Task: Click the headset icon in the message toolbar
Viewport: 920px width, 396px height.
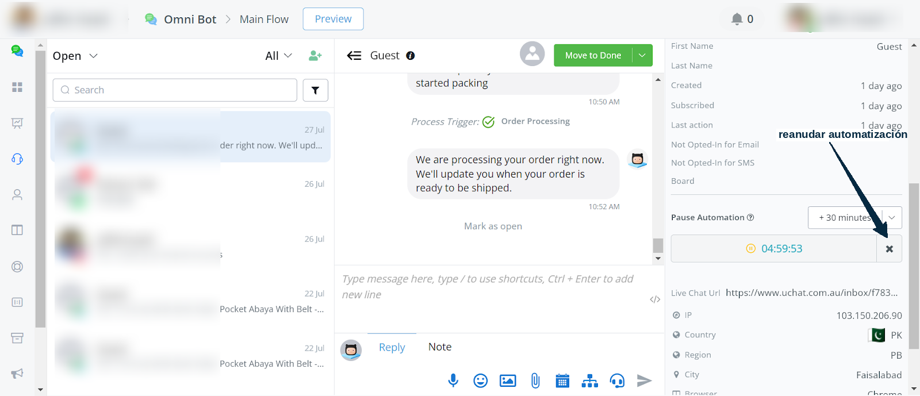Action: click(x=617, y=380)
